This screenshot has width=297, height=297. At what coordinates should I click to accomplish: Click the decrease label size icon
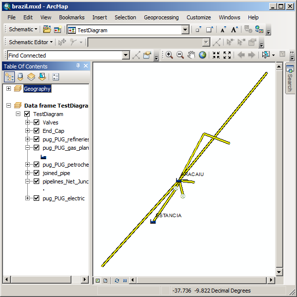pos(223,30)
